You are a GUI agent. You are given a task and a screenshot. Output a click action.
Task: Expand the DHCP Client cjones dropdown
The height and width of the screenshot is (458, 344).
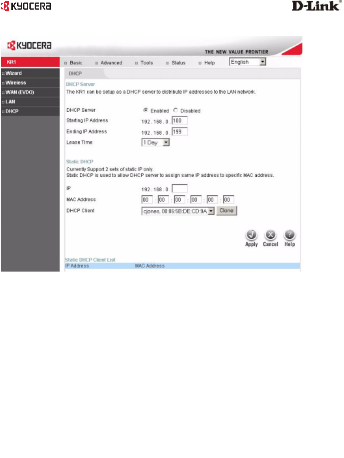tap(178, 211)
